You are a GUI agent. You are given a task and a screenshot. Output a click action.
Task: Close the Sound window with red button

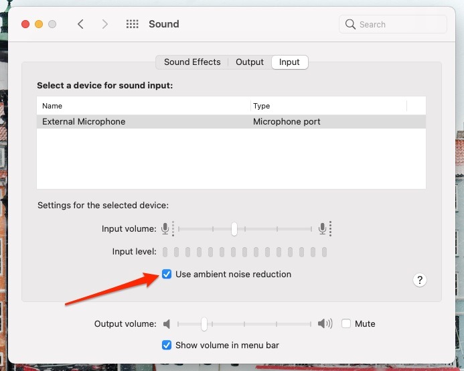pos(25,24)
